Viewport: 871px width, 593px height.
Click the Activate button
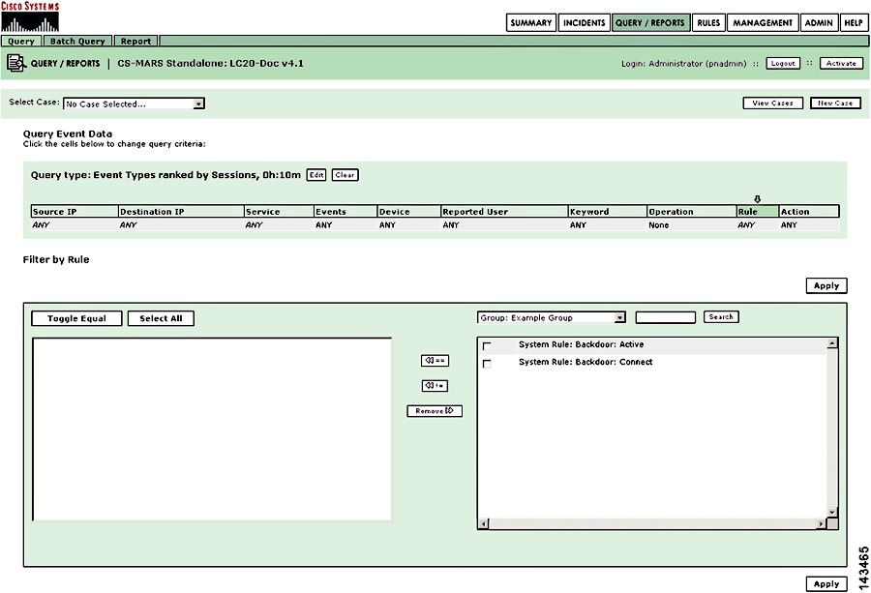[841, 63]
